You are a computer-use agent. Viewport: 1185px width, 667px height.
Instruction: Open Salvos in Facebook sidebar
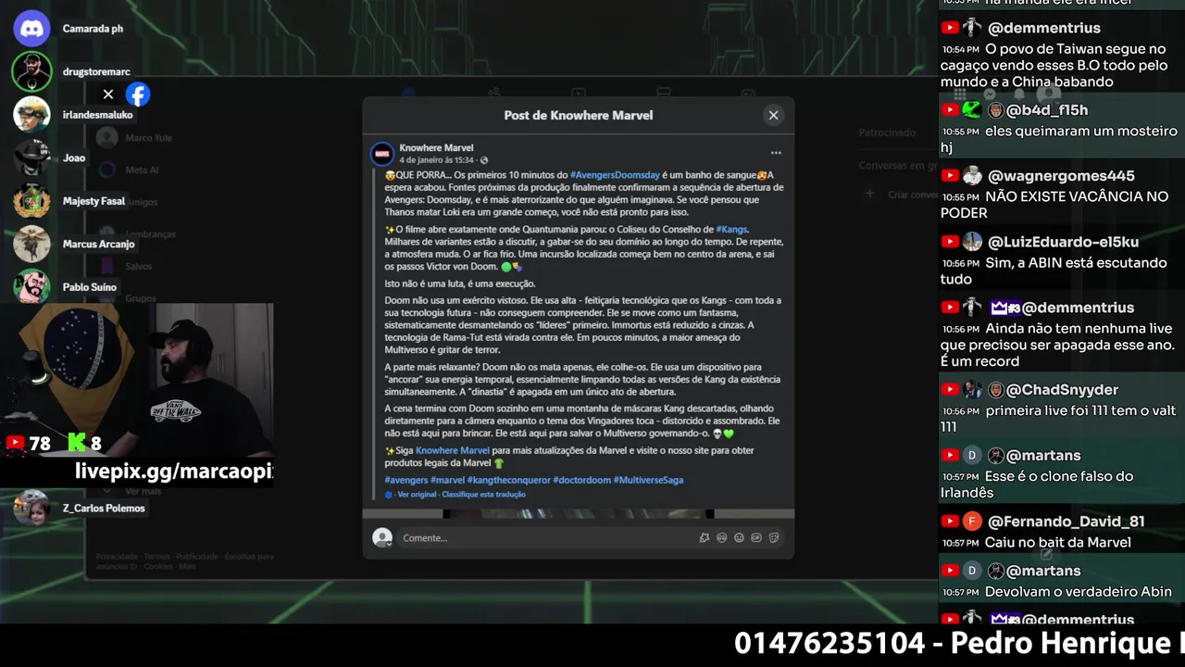click(139, 266)
